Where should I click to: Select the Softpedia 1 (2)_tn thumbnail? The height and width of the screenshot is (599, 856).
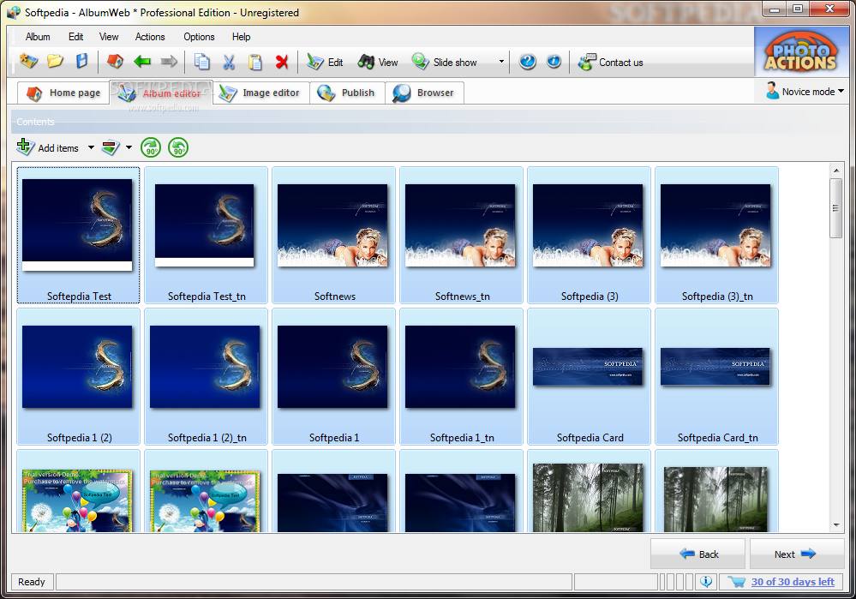click(x=206, y=377)
